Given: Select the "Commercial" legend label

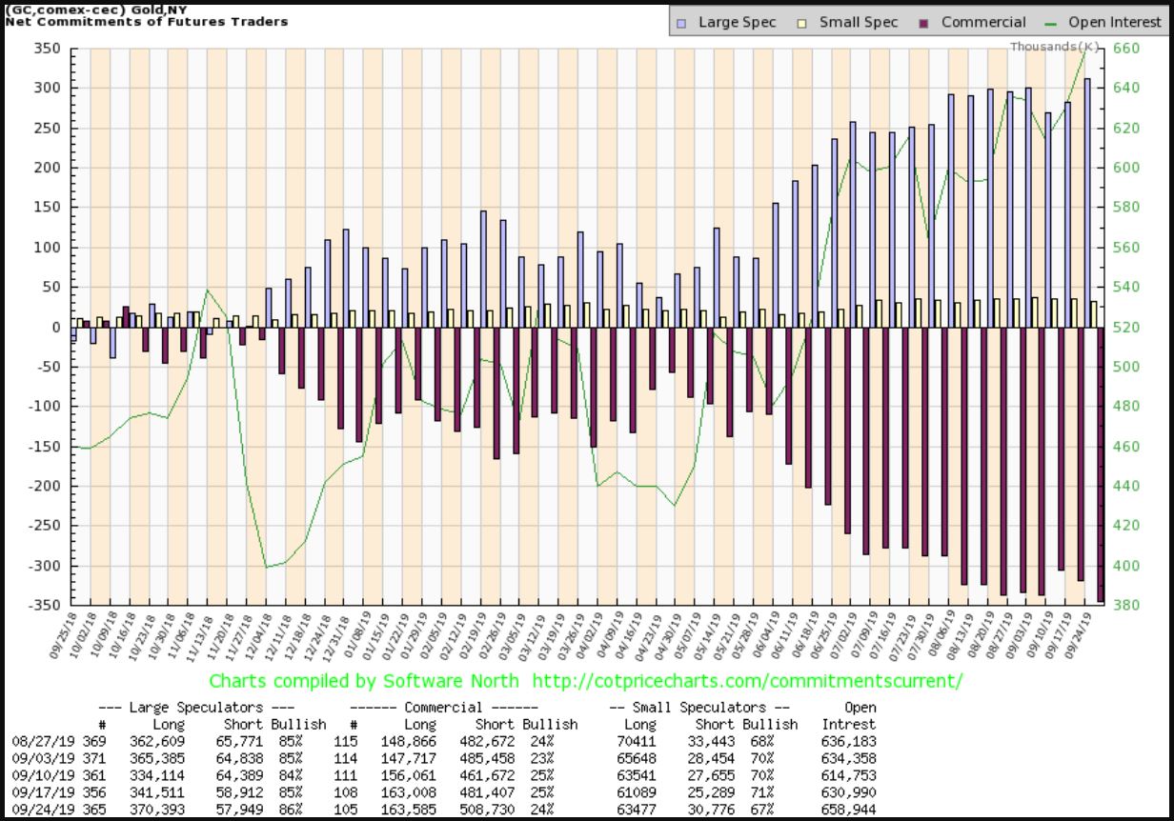Looking at the screenshot, I should click(x=983, y=22).
